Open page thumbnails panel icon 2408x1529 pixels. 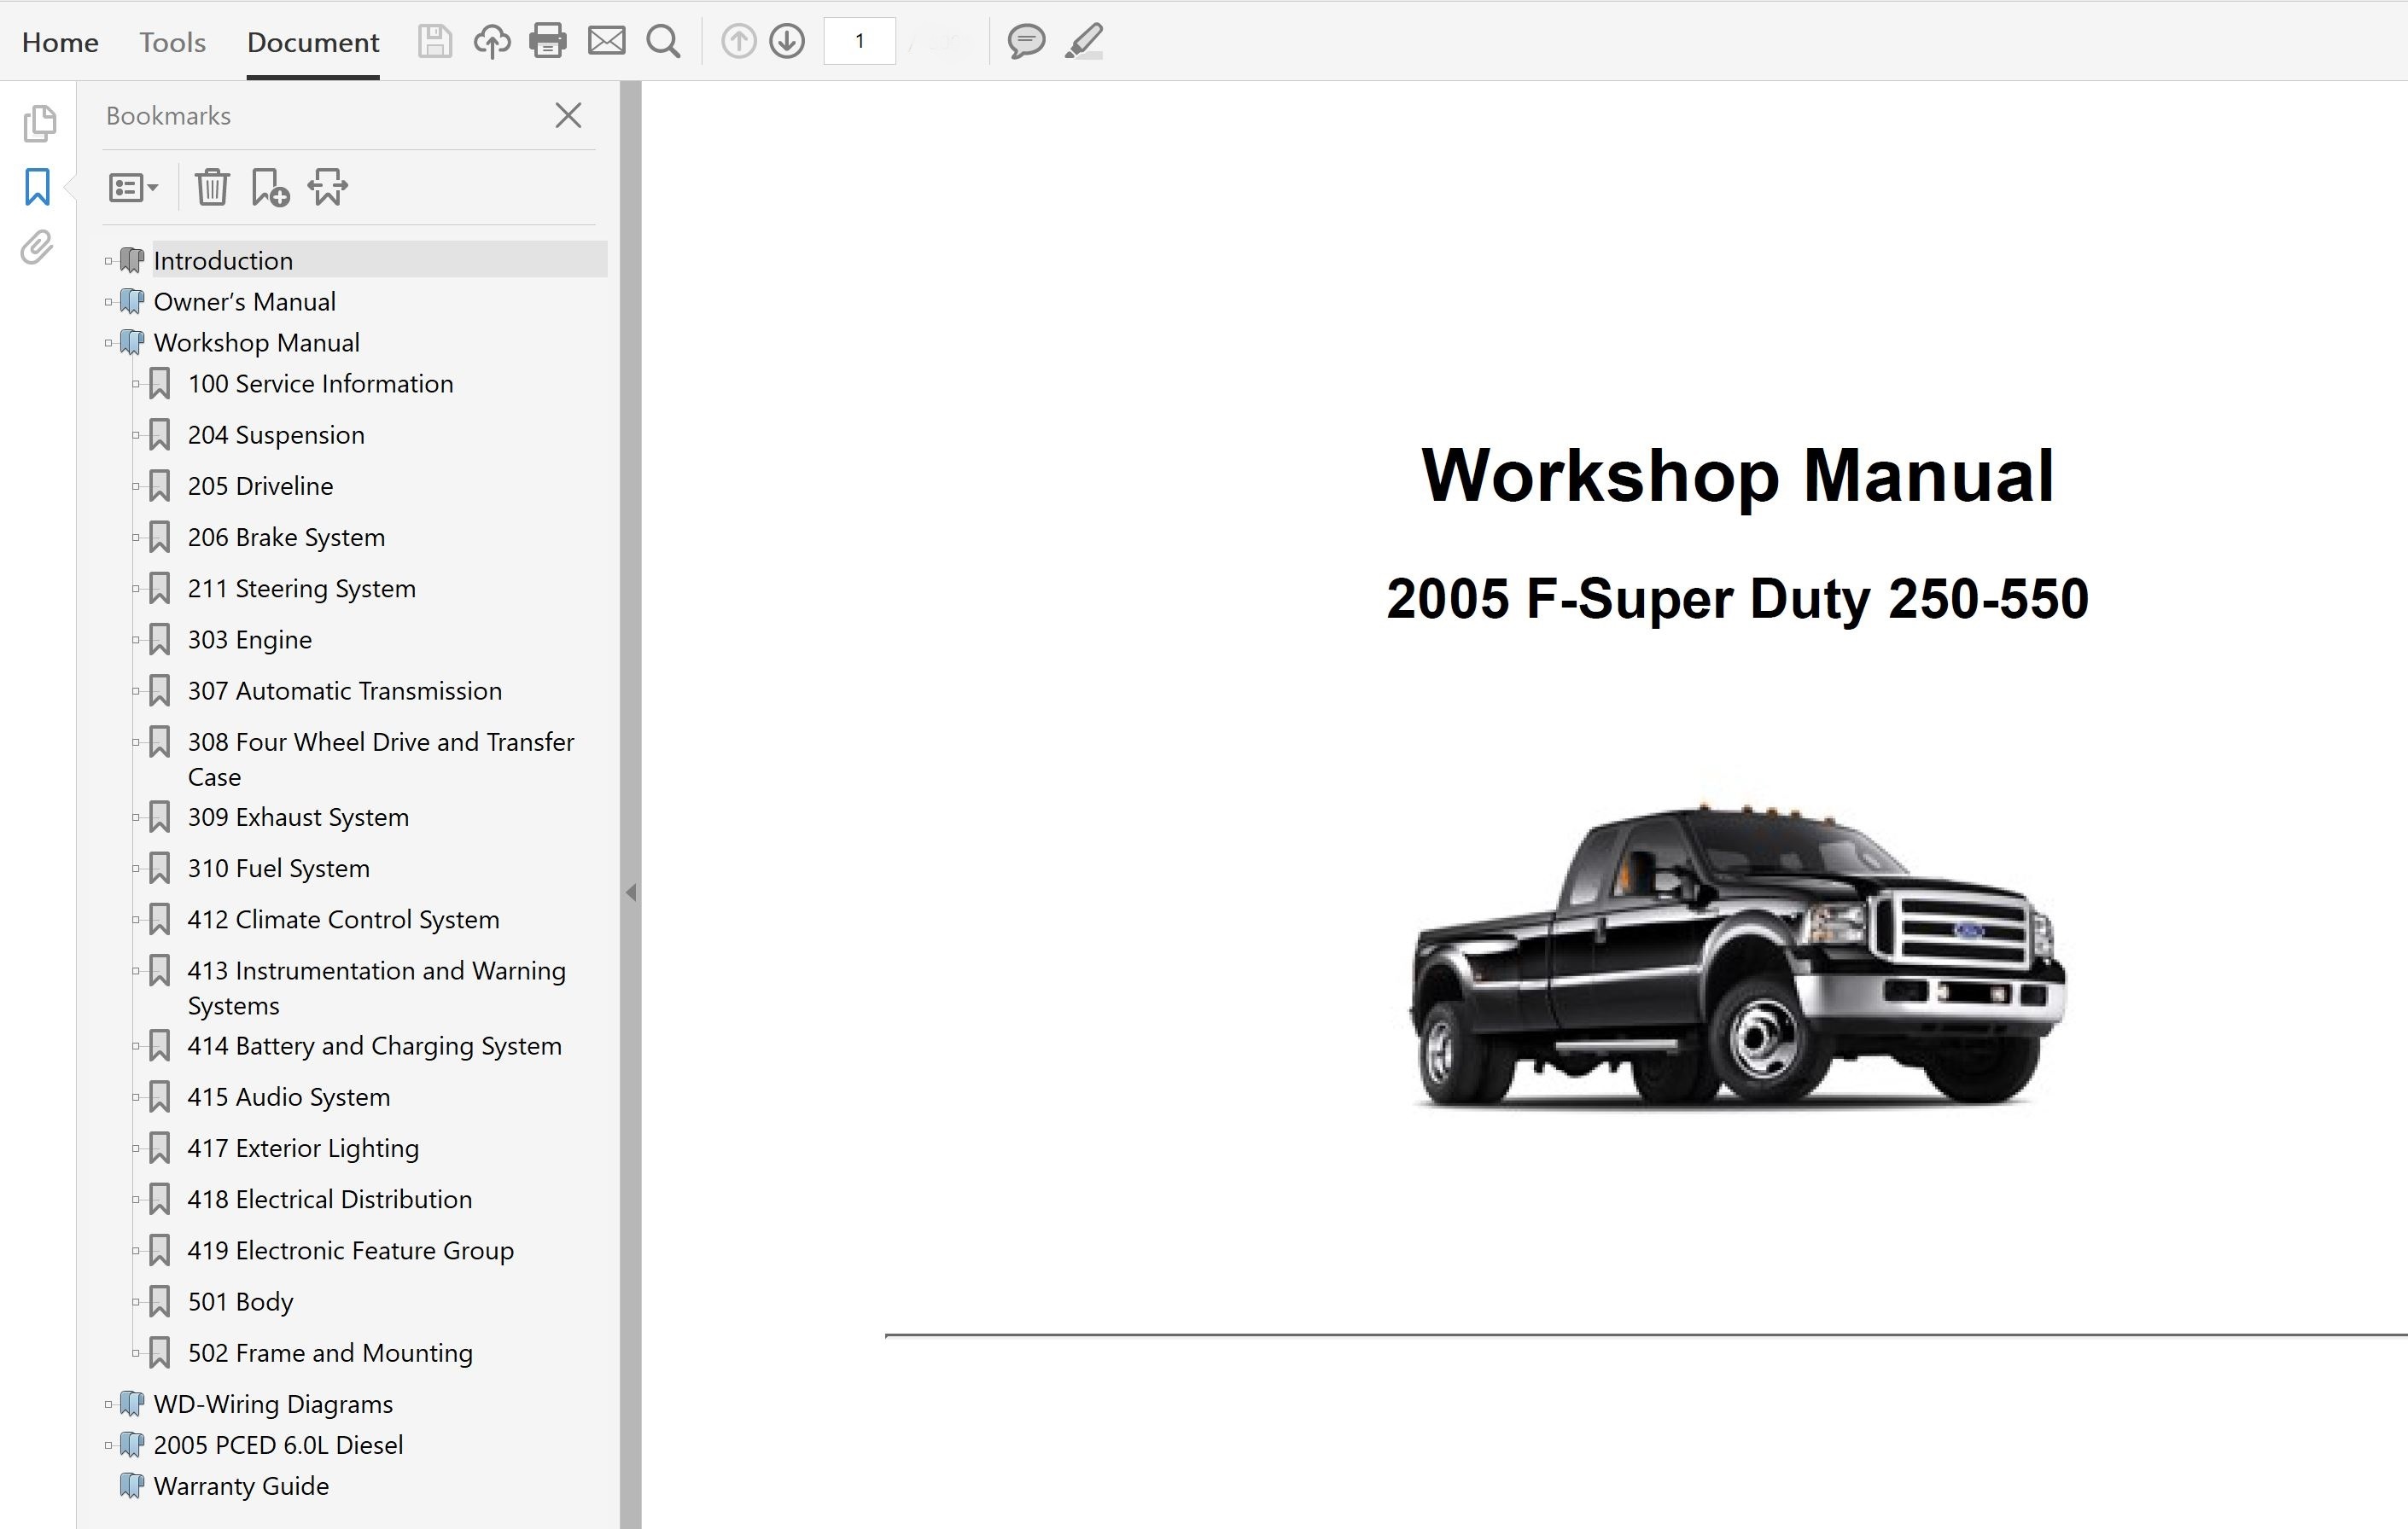[x=38, y=124]
